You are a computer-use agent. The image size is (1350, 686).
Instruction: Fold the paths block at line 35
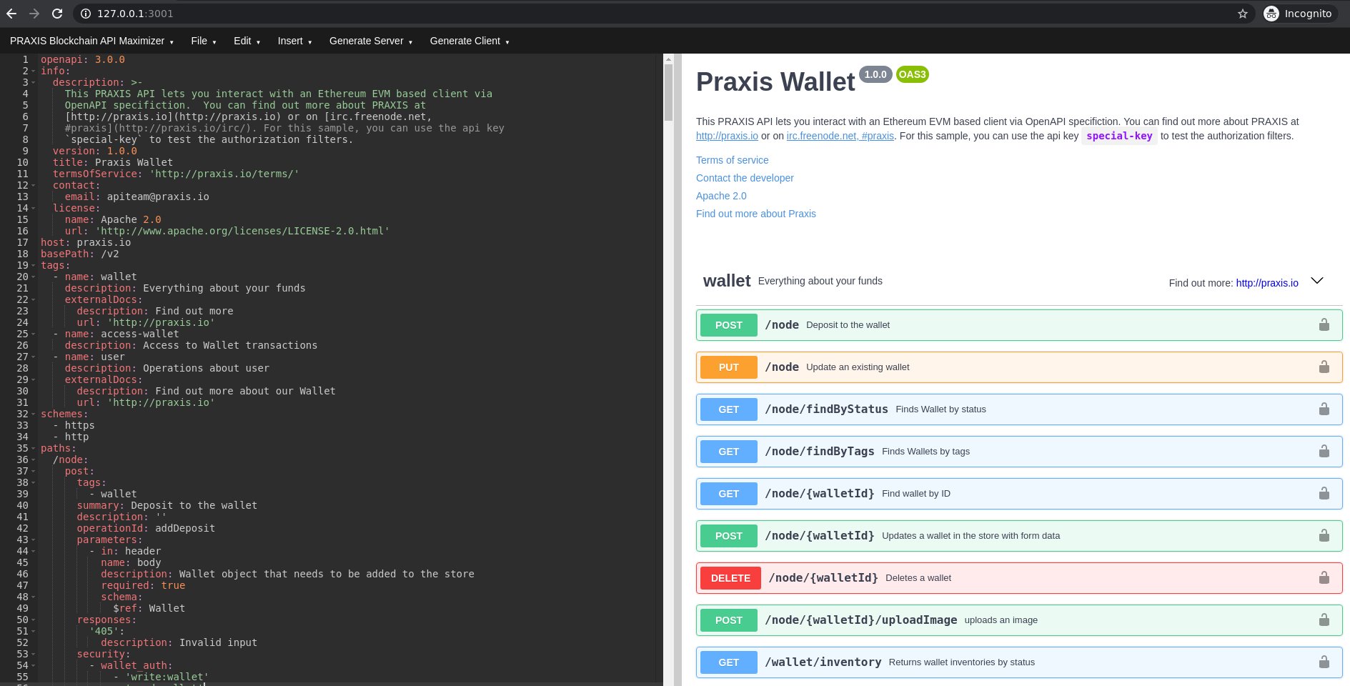click(x=34, y=448)
